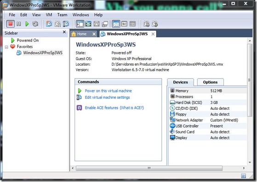Select the Appliance view toolbar icon

pyautogui.click(x=124, y=24)
